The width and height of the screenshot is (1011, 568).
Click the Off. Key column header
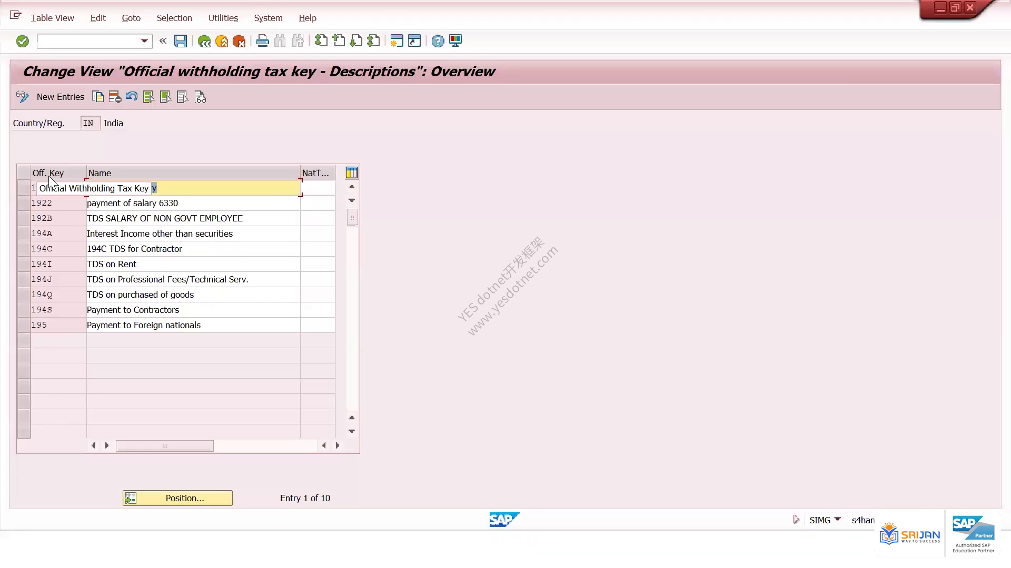(x=58, y=173)
